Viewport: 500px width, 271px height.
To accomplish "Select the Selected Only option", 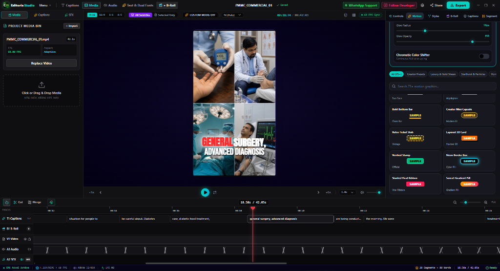I will point(165,15).
